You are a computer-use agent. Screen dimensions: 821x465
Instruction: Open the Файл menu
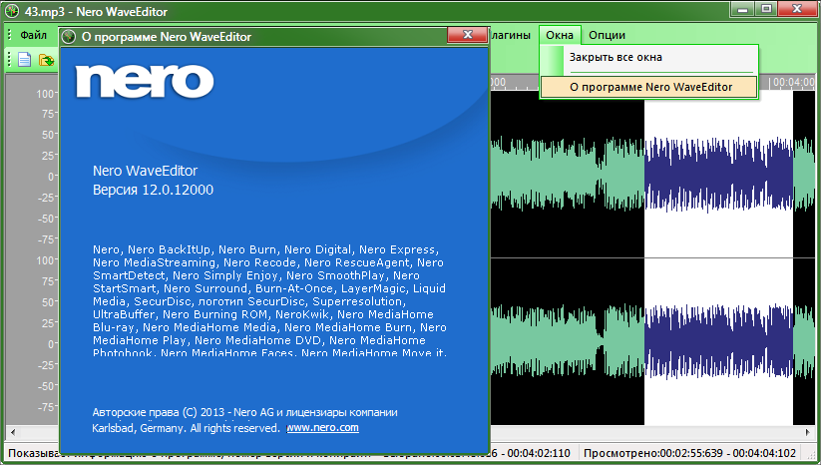click(34, 35)
